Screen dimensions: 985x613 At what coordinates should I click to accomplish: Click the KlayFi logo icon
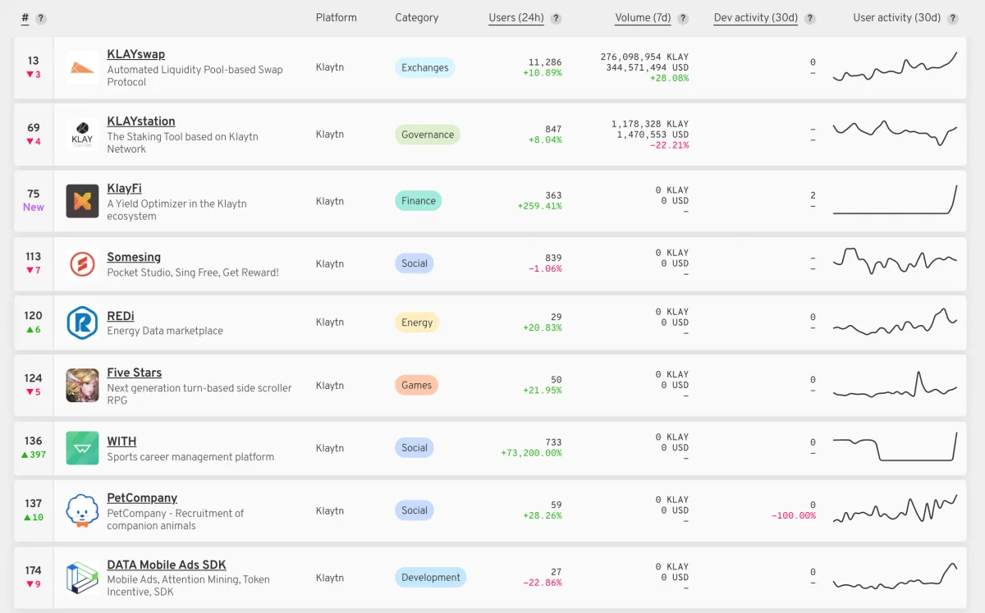82,201
